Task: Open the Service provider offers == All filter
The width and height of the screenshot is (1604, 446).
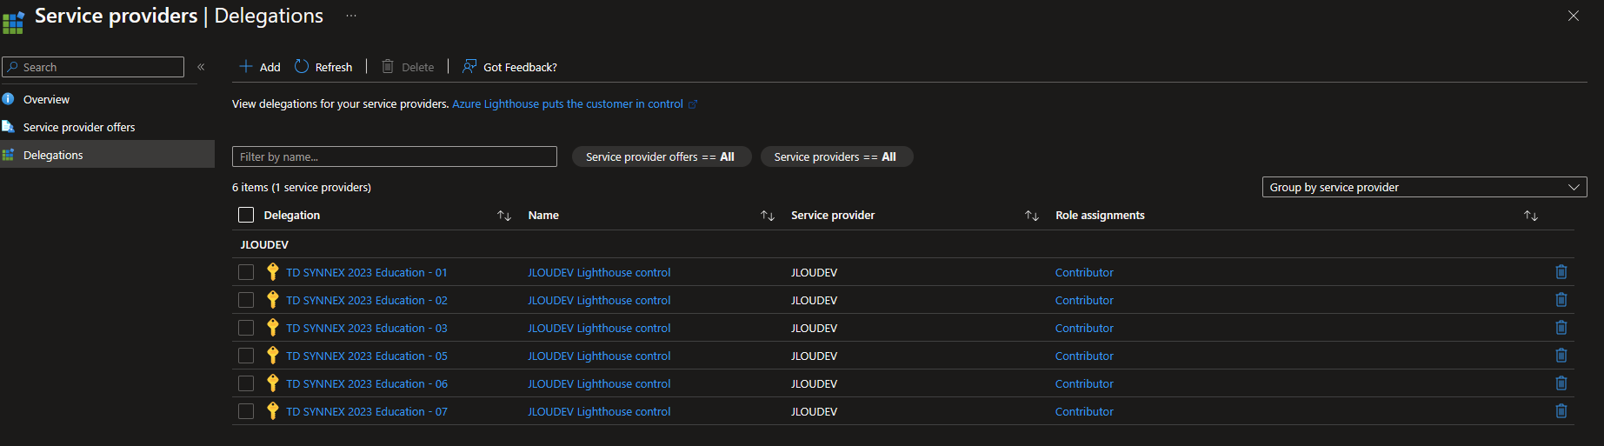Action: [x=661, y=156]
